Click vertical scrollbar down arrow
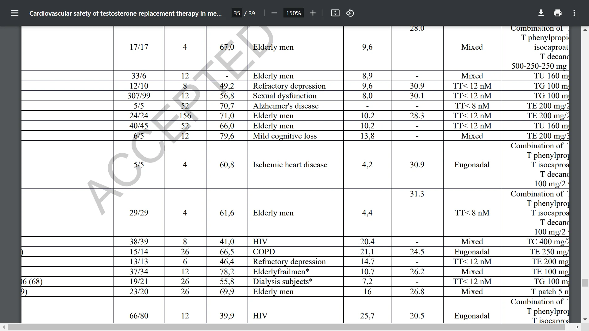Image resolution: width=589 pixels, height=331 pixels. point(585,319)
